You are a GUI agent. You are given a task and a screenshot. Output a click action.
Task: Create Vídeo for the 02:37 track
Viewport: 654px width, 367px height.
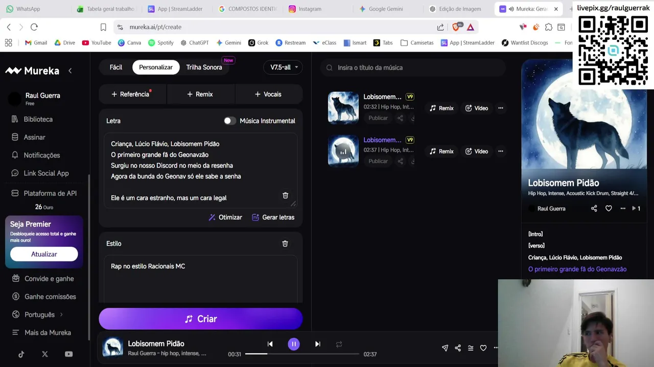coord(477,151)
